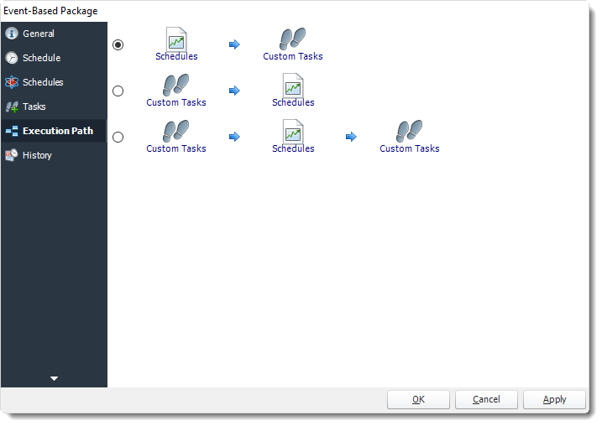This screenshot has width=602, height=426.
Task: Expand the sidebar using the down arrow
Action: click(x=54, y=378)
